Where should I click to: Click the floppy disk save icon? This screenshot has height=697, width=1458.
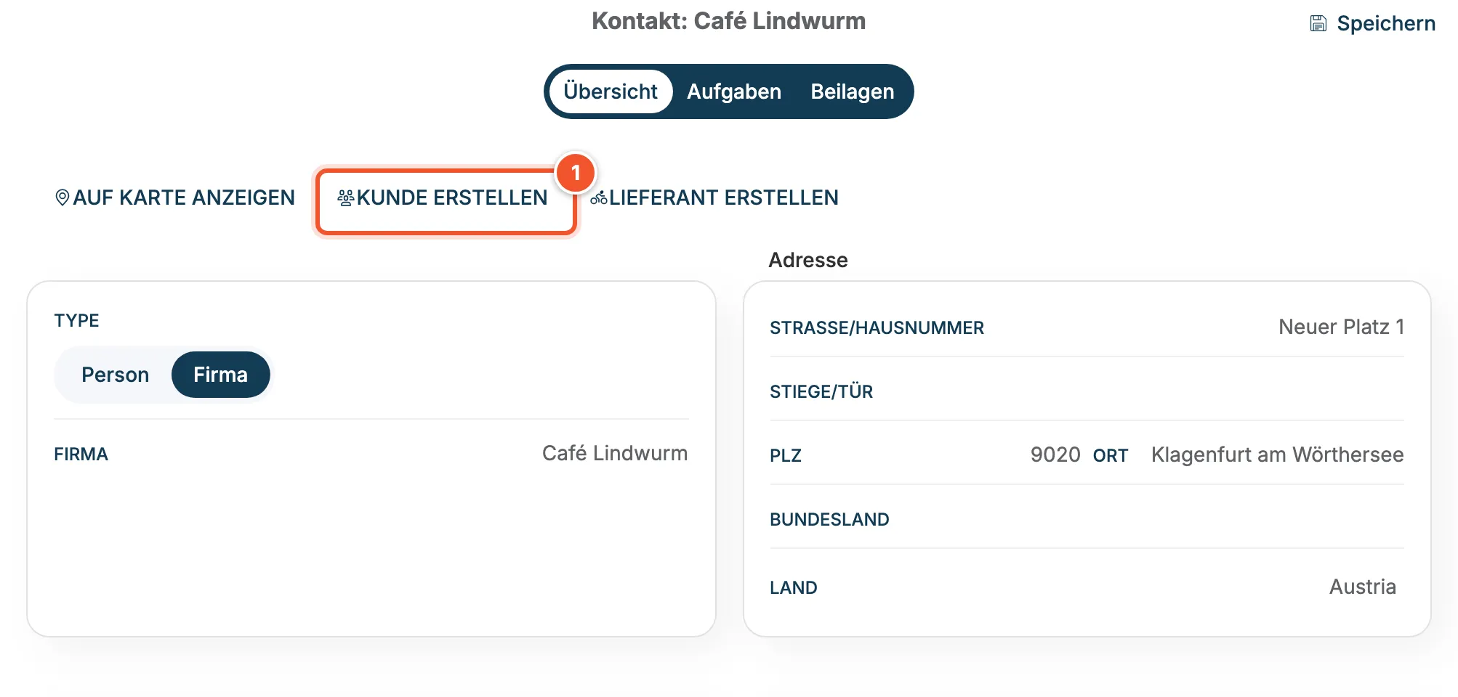pos(1318,23)
